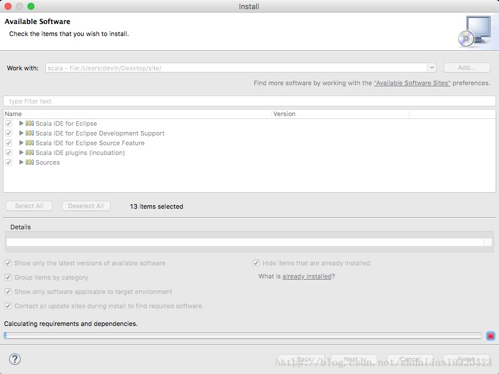499x374 pixels.
Task: Click 'Calculating requirements and dependencies.' status text
Action: (x=70, y=324)
